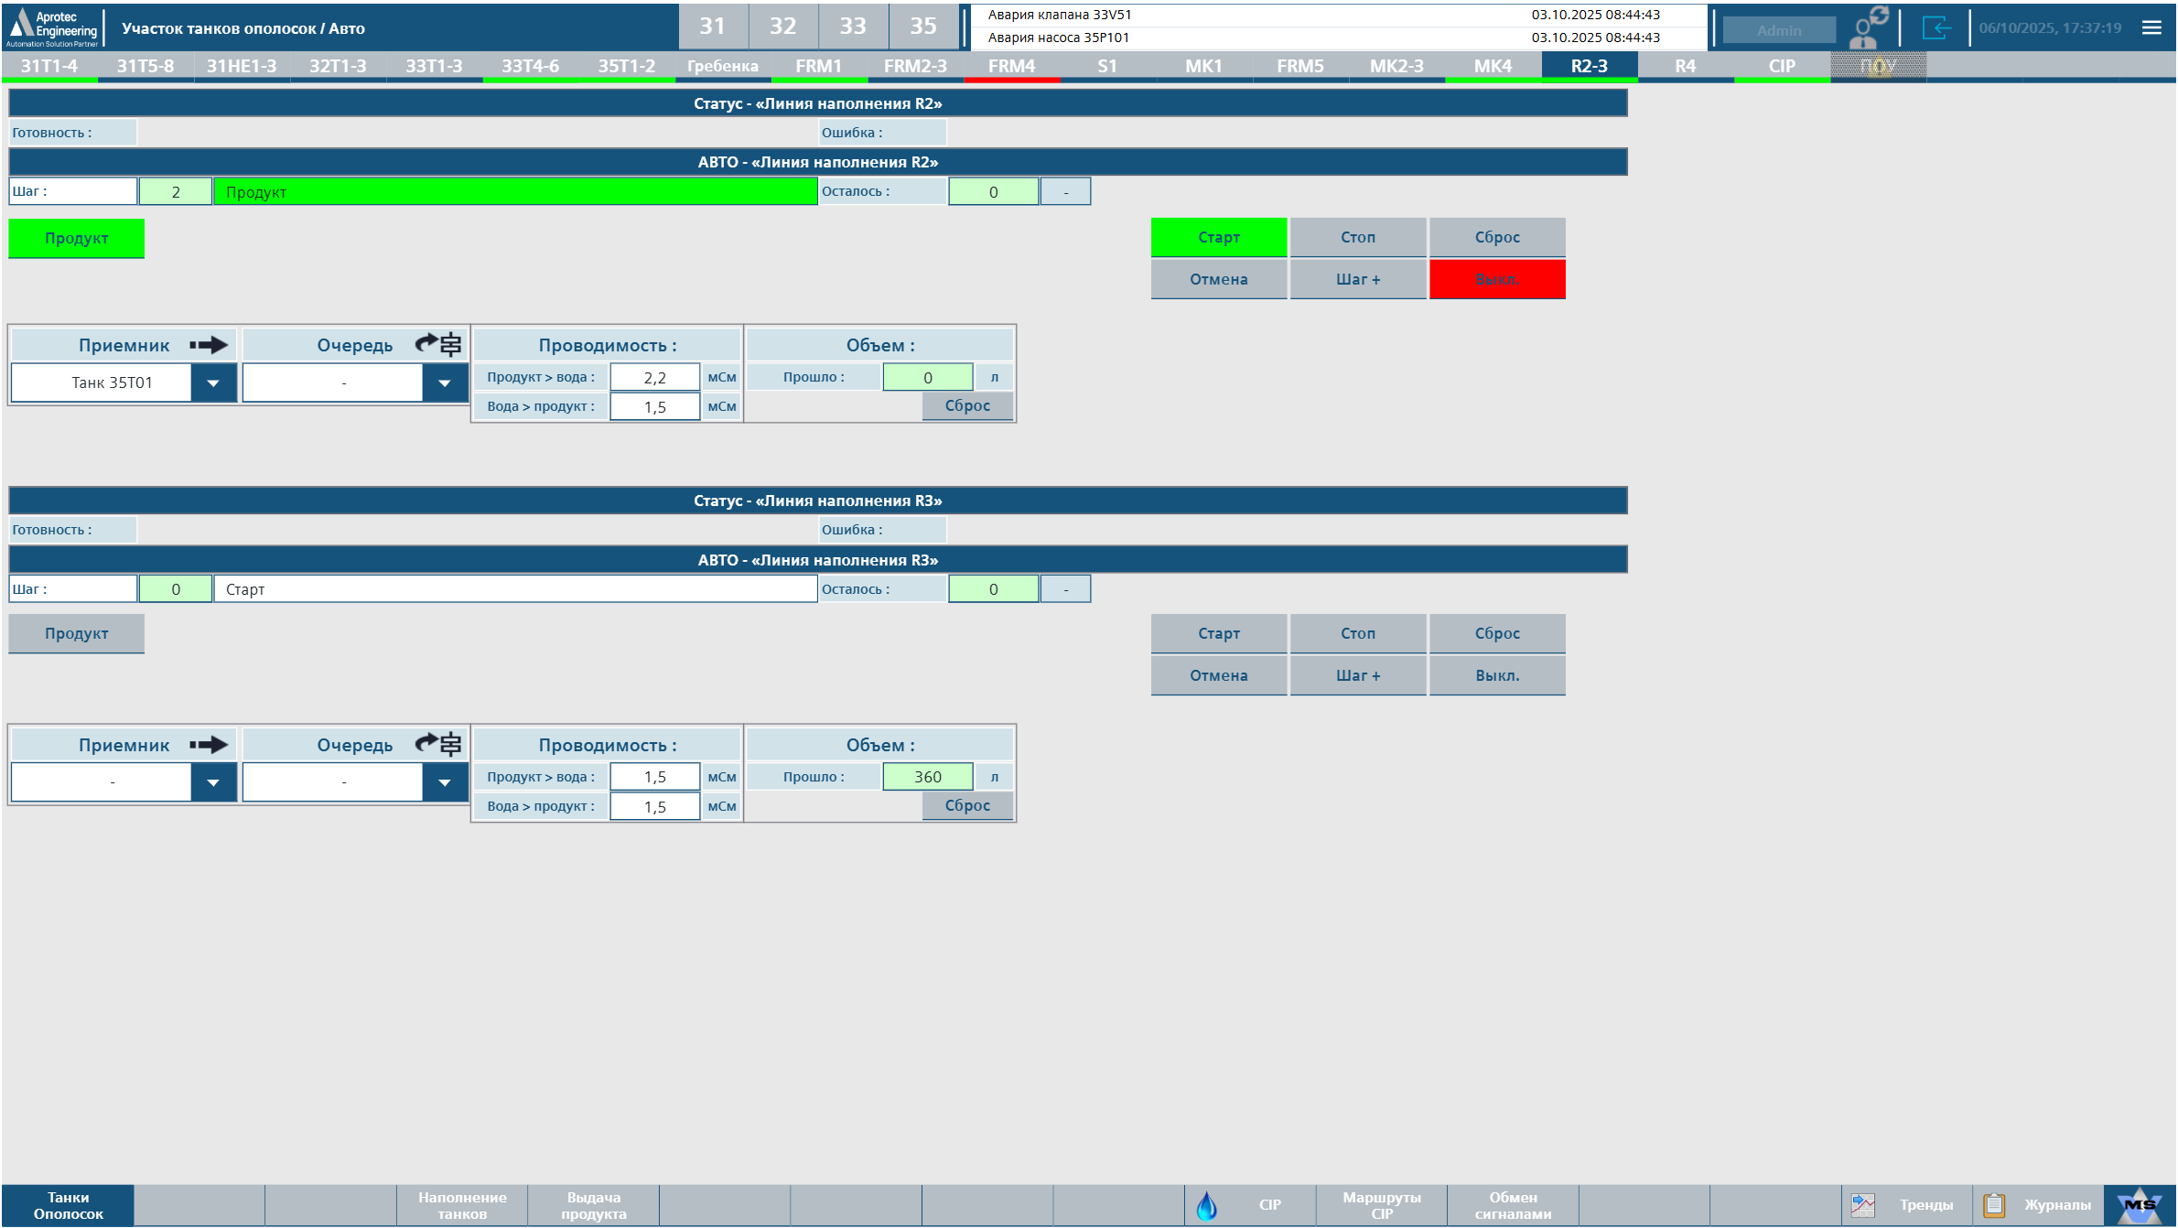Open the hamburger menu in the top corner
2178x1228 pixels.
(x=2151, y=27)
